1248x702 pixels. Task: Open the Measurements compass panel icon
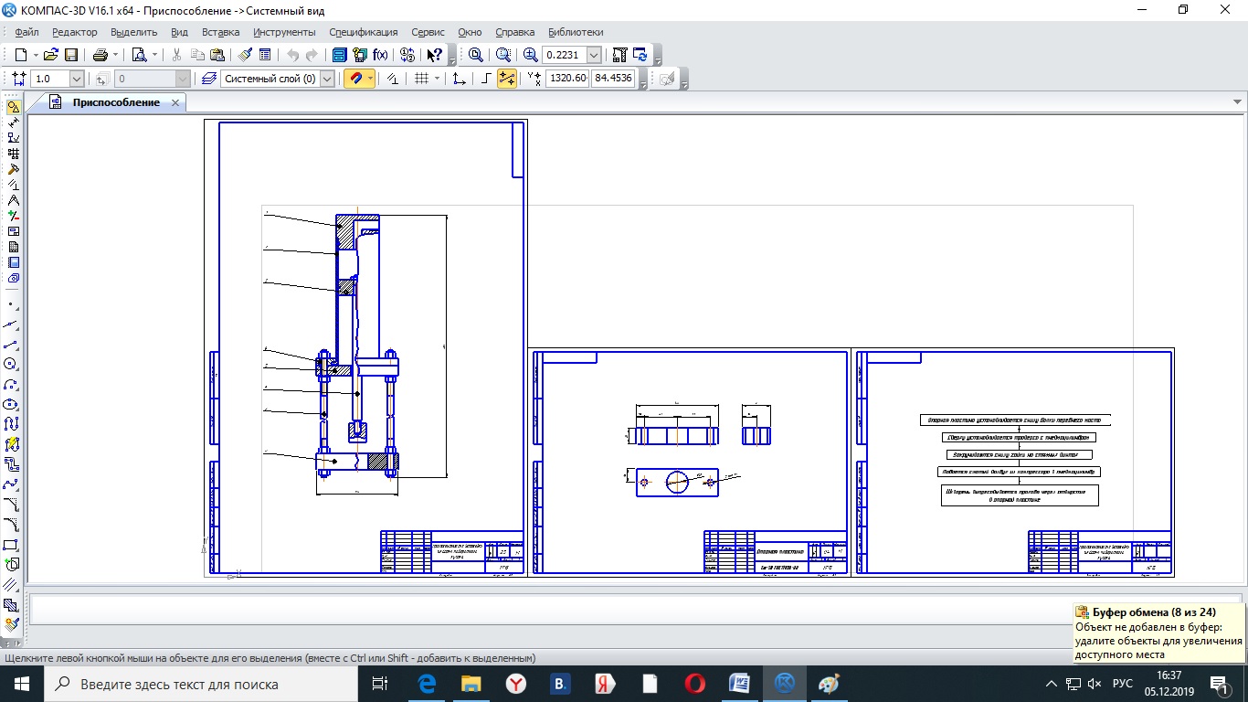13,200
